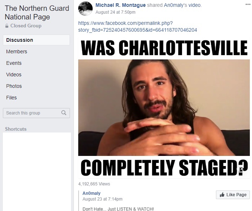This screenshot has height=211, width=252.
Task: Click the search magnifier icon
Action: click(x=64, y=113)
